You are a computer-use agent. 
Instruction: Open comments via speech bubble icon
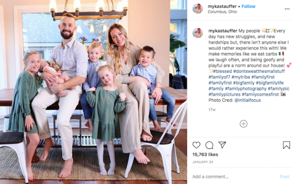click(x=209, y=145)
